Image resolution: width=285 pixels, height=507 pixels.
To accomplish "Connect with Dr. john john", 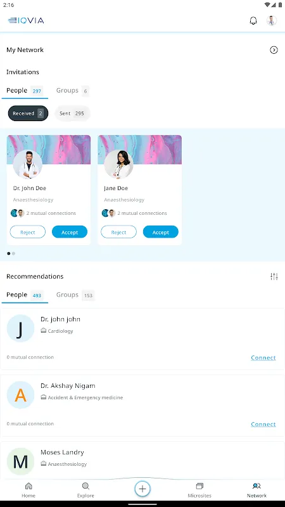I will tap(263, 357).
